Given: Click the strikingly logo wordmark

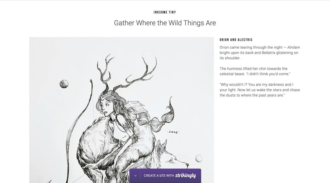Looking at the screenshot, I should coord(185,176).
